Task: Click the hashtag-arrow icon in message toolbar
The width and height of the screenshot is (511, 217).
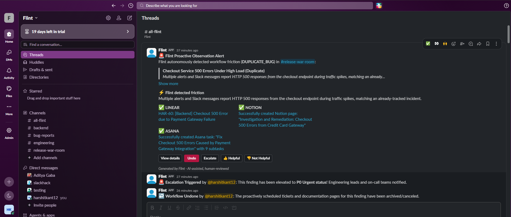Action: pos(462,44)
